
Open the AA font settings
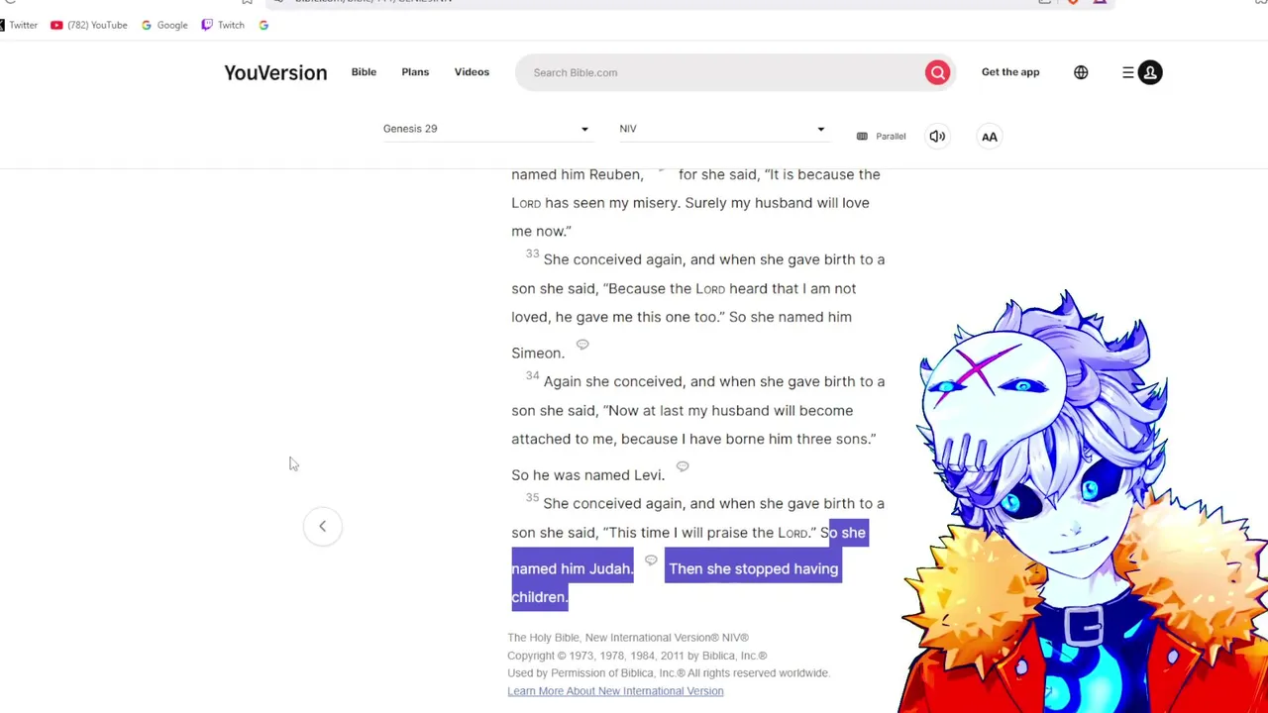point(989,137)
